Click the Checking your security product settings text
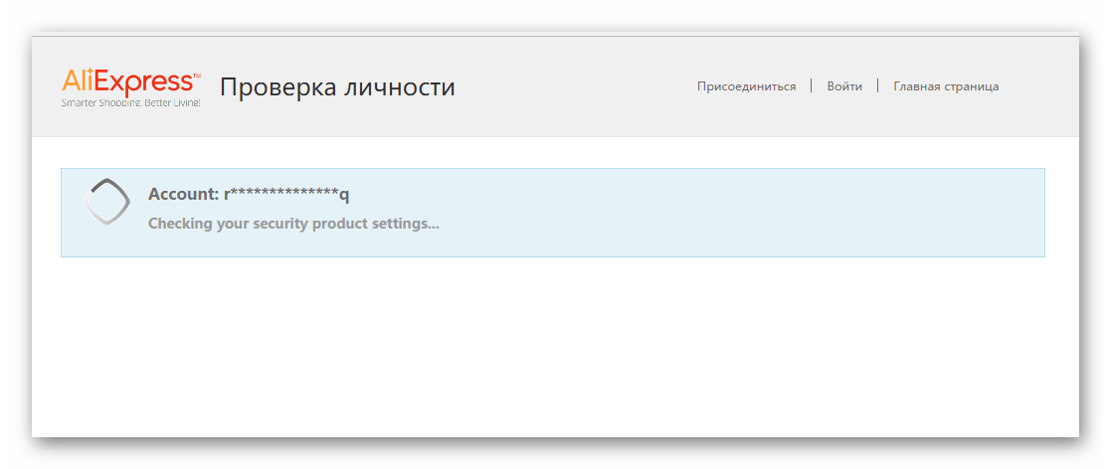 coord(293,224)
